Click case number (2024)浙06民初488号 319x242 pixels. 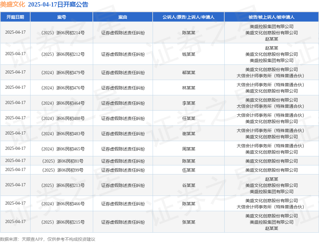(63, 118)
